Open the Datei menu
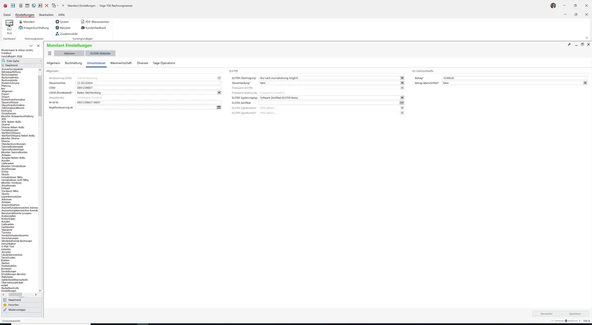Viewport: 592px width, 325px height. coord(7,15)
